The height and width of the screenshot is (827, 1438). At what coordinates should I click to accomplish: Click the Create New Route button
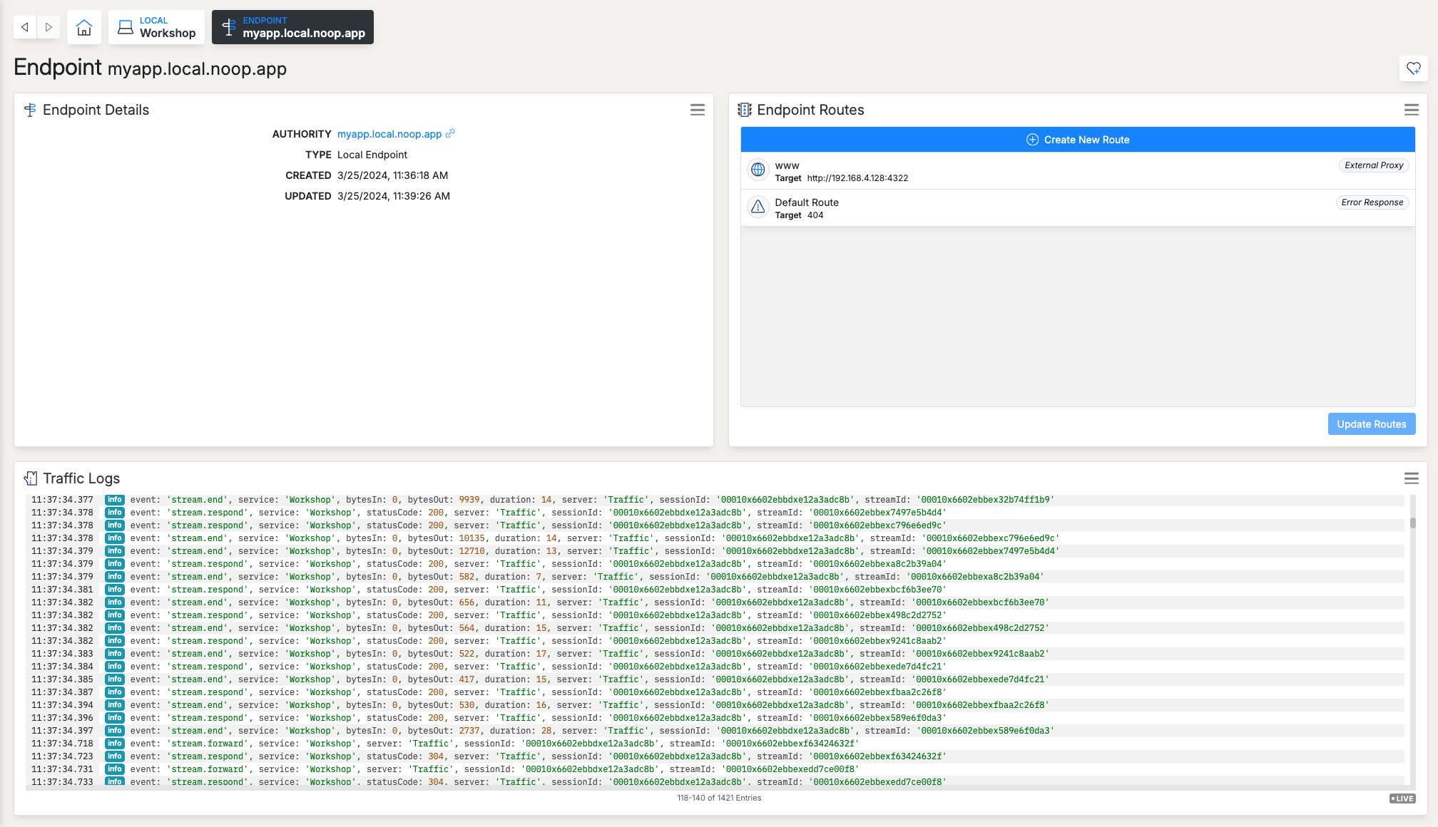click(x=1077, y=139)
